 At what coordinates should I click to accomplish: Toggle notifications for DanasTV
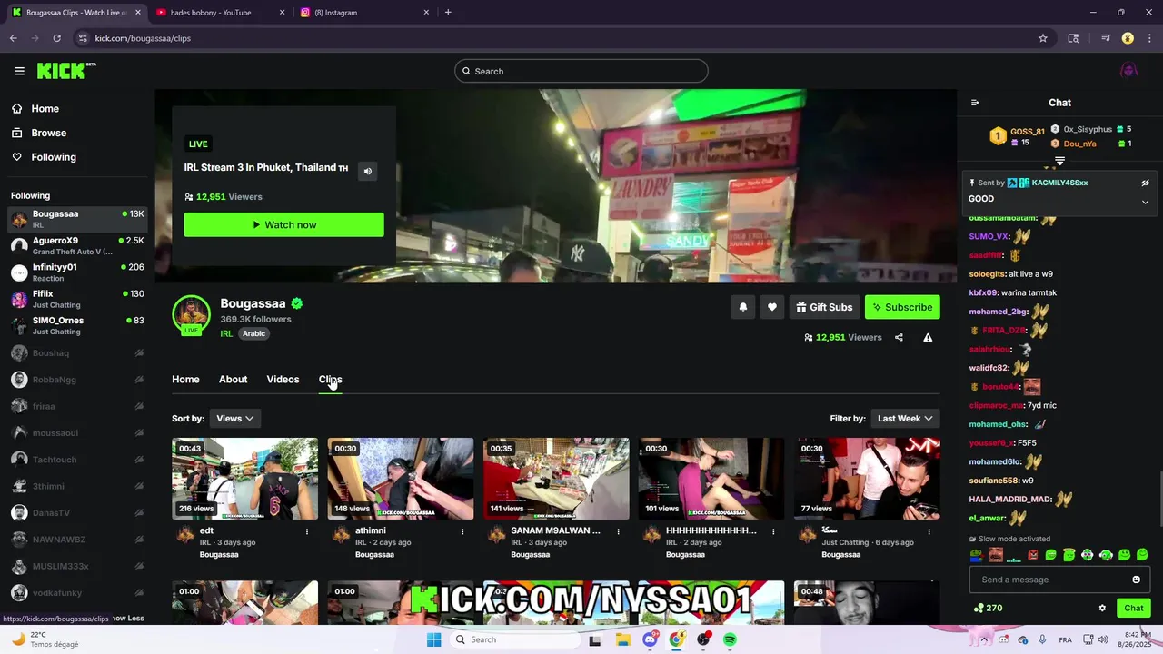139,513
